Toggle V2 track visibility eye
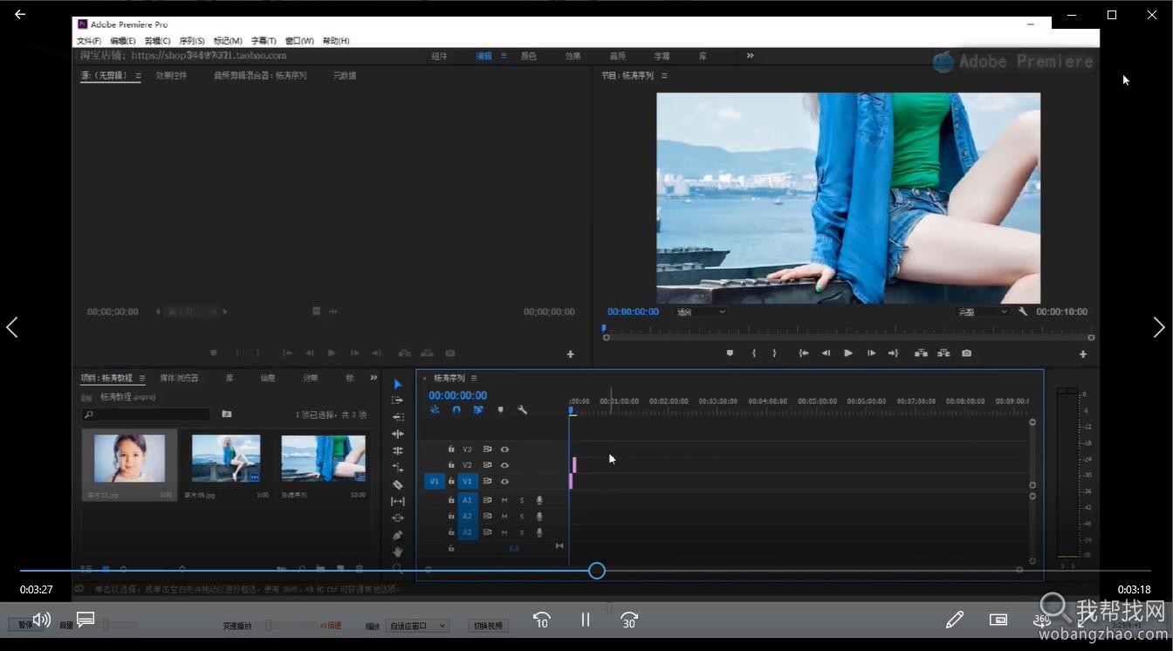 click(504, 465)
